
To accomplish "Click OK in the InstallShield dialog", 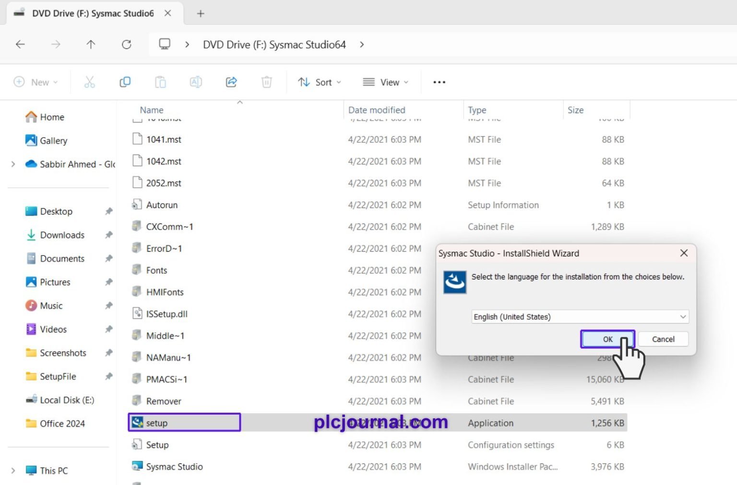I will tap(607, 339).
